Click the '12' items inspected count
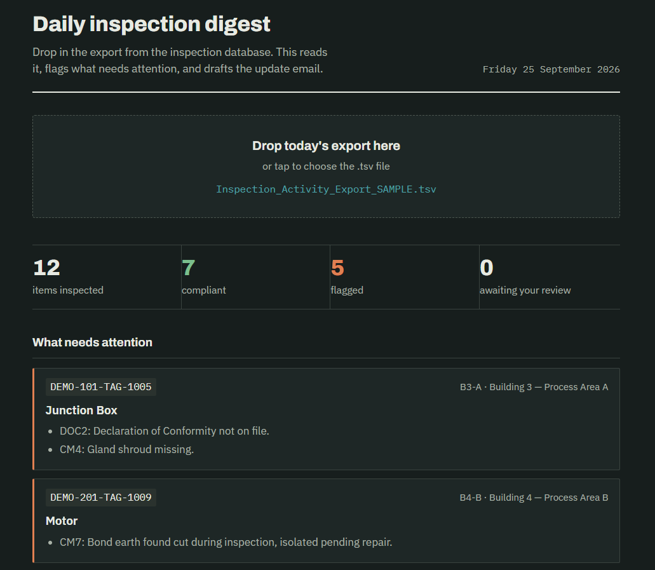Image resolution: width=655 pixels, height=570 pixels. (46, 268)
